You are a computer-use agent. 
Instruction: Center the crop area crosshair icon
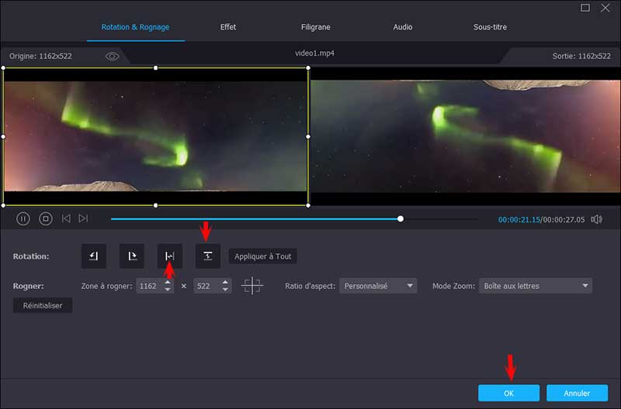(252, 286)
